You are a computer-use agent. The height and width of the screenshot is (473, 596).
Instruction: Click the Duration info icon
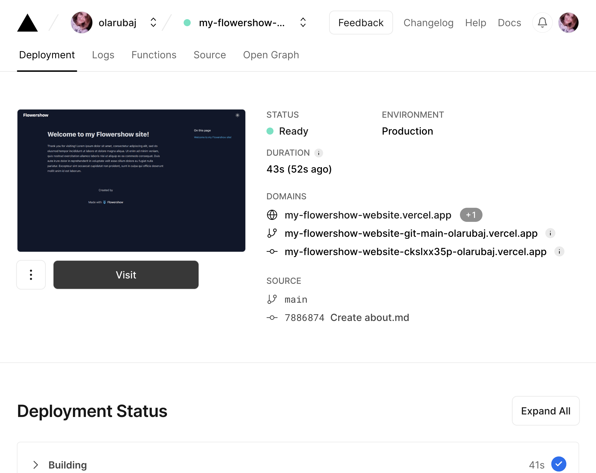[x=319, y=153]
